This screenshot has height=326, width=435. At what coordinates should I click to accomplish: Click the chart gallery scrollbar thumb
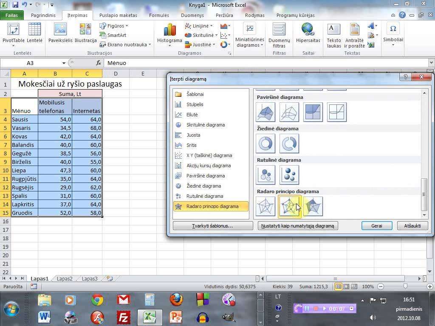[424, 194]
